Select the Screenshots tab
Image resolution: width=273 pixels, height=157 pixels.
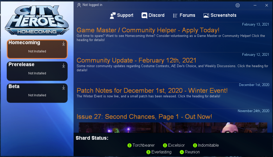pyautogui.click(x=220, y=15)
